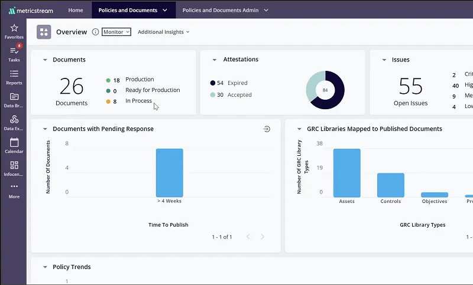Open the Data Browser folder icon
The image size is (473, 285).
point(14,97)
